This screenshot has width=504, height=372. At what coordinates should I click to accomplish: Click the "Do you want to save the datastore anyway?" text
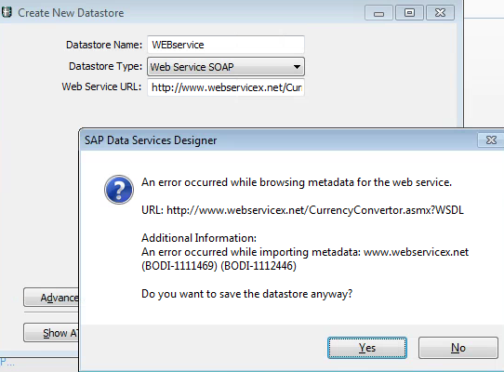[246, 294]
